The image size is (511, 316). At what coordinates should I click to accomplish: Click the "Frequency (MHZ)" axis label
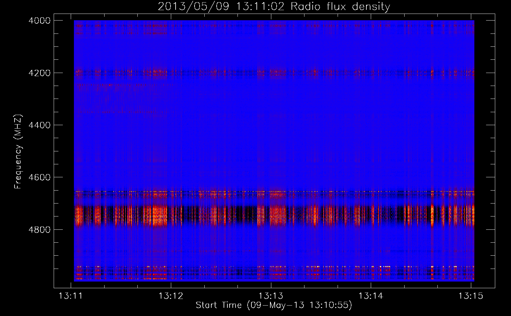pyautogui.click(x=18, y=152)
